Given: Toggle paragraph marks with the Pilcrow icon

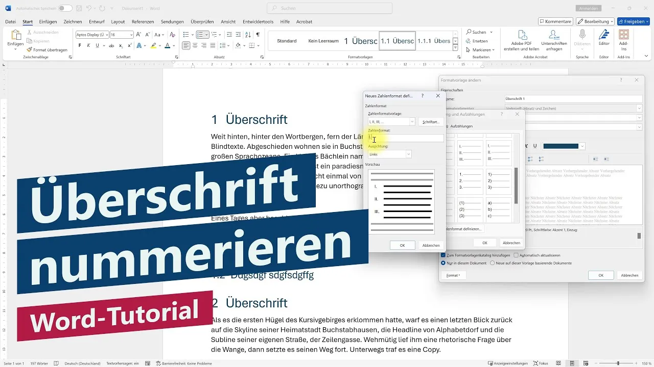Looking at the screenshot, I should pyautogui.click(x=258, y=35).
